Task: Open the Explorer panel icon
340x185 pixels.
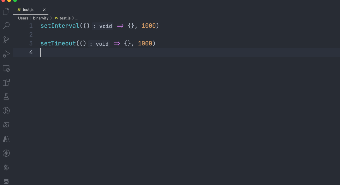Action: [x=6, y=12]
